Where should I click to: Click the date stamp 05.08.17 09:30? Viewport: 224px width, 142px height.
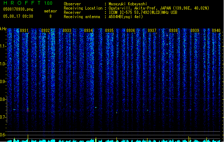pyautogui.click(x=18, y=16)
